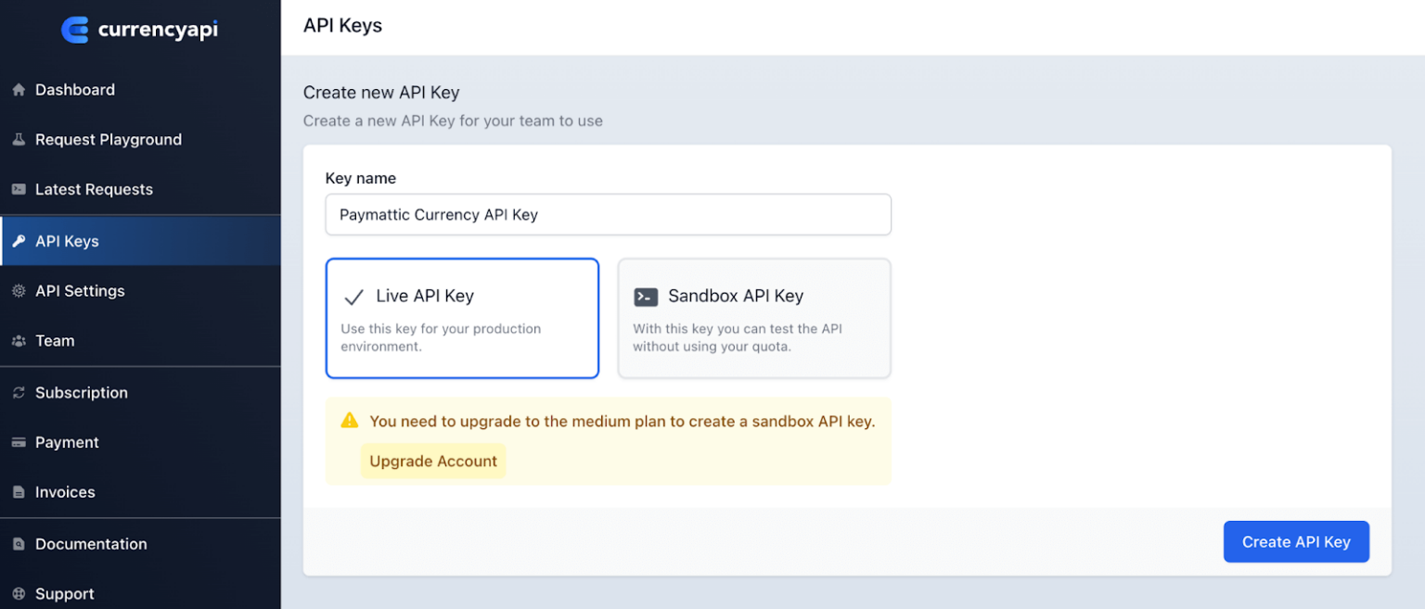
Task: Open API Settings using the gear icon
Action: 19,290
